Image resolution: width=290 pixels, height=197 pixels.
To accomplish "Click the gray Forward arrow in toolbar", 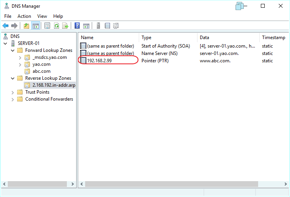I will click(14, 26).
